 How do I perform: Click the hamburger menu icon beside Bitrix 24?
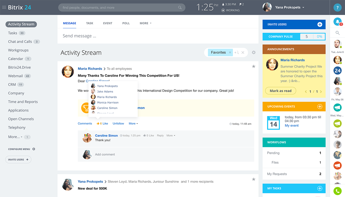[4, 7]
